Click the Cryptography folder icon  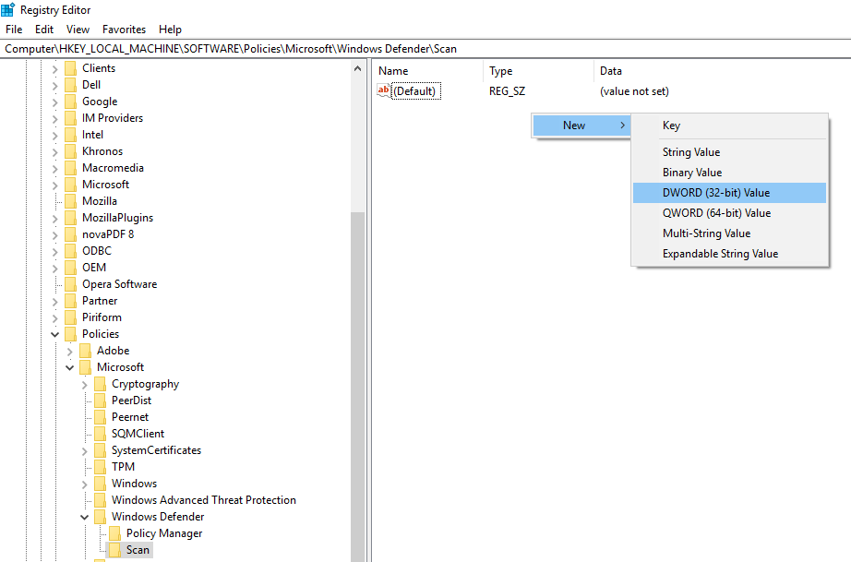pyautogui.click(x=102, y=383)
